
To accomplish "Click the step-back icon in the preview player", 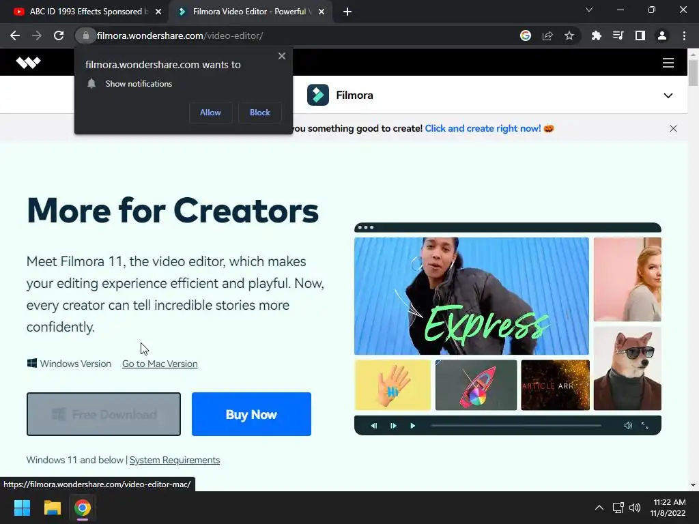I will 374,426.
